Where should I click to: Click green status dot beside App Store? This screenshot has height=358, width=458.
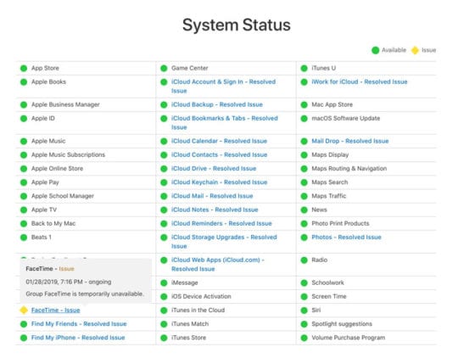tap(24, 69)
